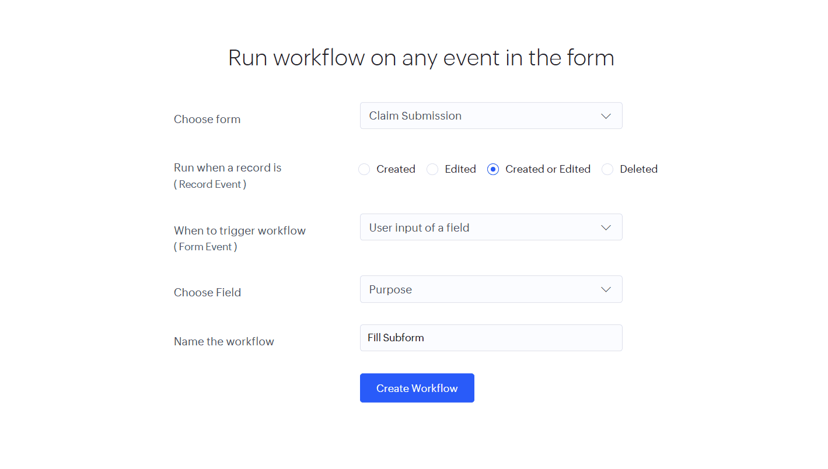Screen dimensions: 828x469
Task: Click the chevron arrow in Purpose dropdown
Action: click(x=606, y=290)
